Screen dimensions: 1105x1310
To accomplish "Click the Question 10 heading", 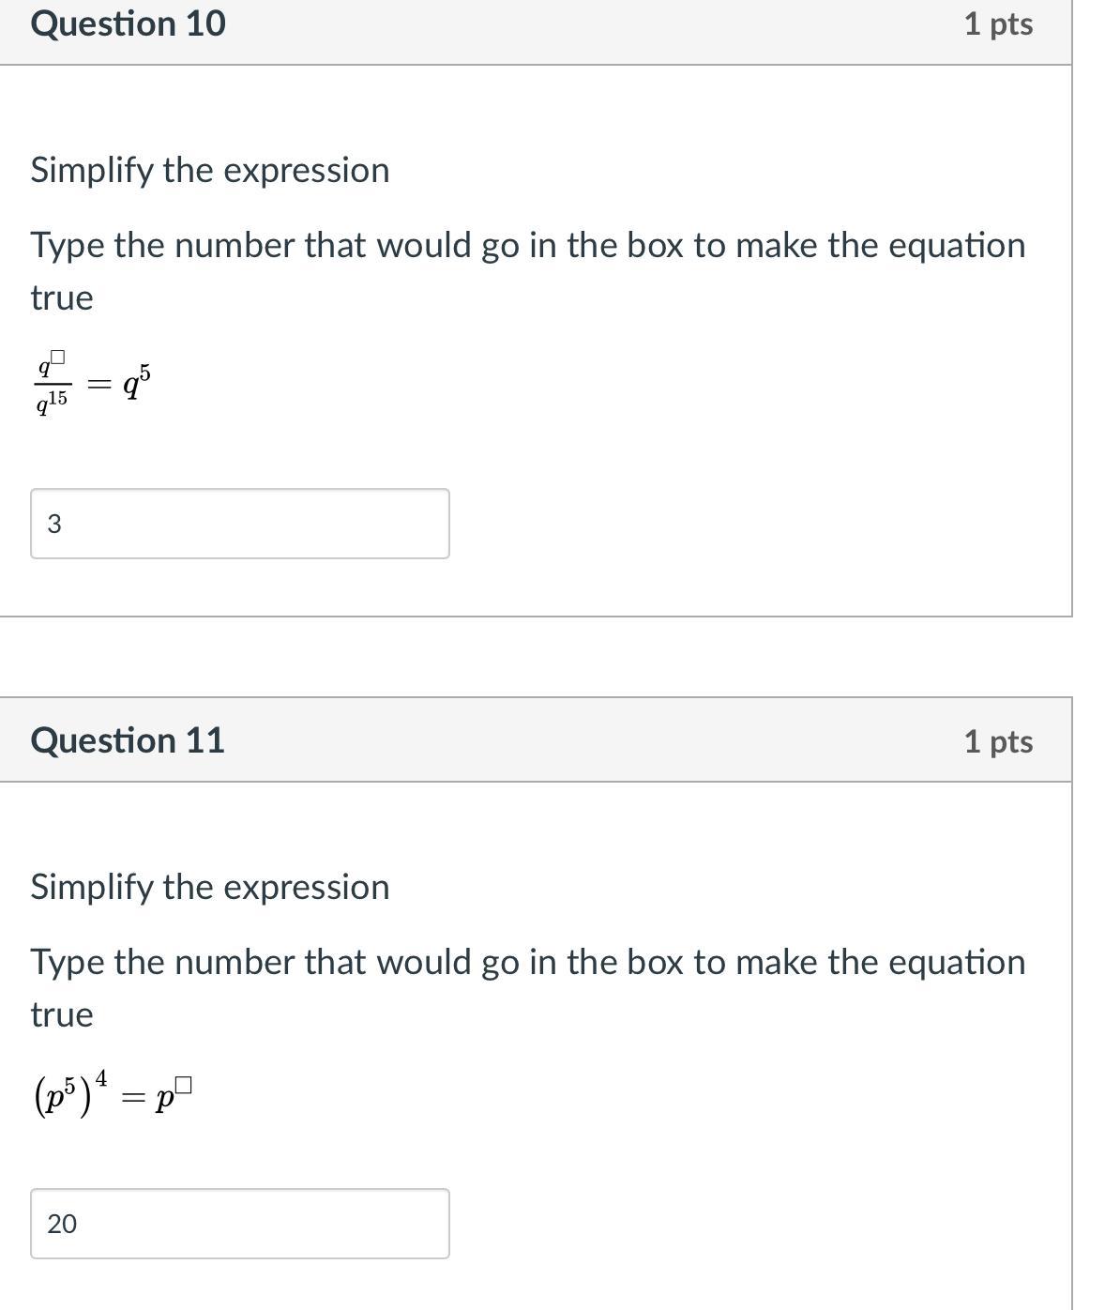I will click(128, 23).
